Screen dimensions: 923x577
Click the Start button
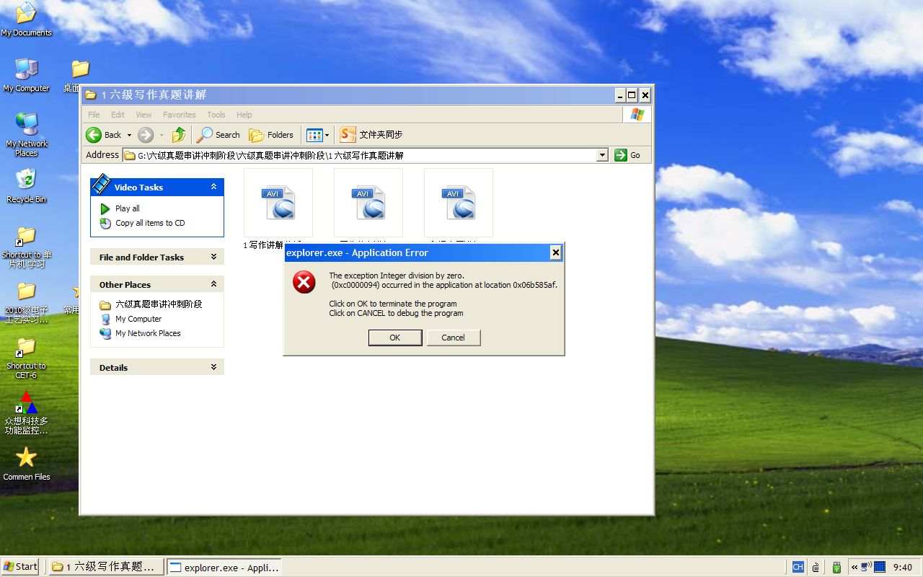(21, 566)
